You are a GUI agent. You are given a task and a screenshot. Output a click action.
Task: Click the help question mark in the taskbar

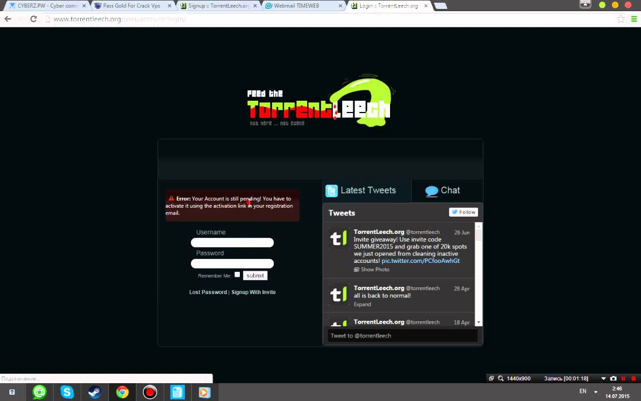coord(12,392)
